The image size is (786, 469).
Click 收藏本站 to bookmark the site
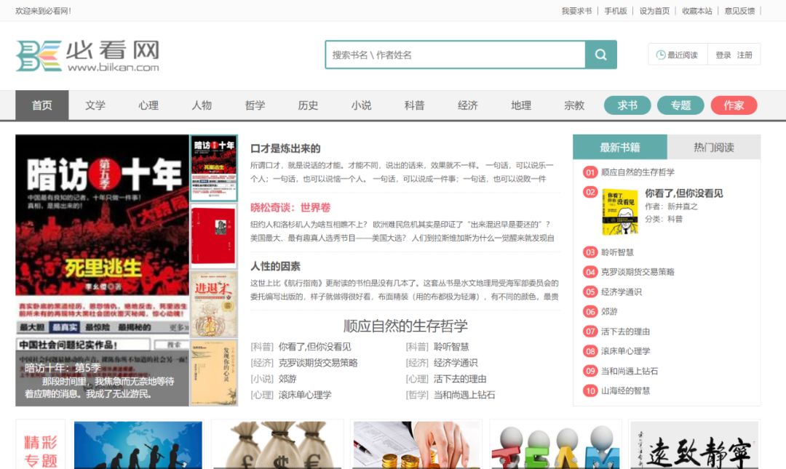pyautogui.click(x=699, y=11)
